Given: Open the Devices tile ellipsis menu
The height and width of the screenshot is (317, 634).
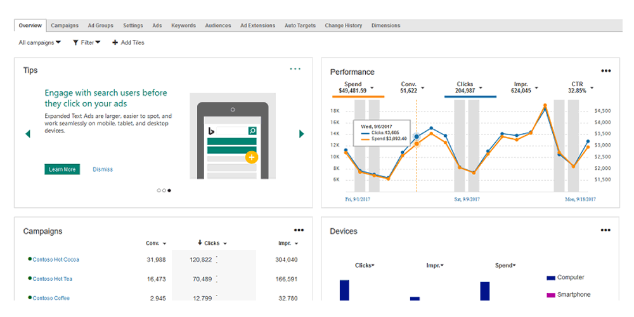Looking at the screenshot, I should pos(605,230).
